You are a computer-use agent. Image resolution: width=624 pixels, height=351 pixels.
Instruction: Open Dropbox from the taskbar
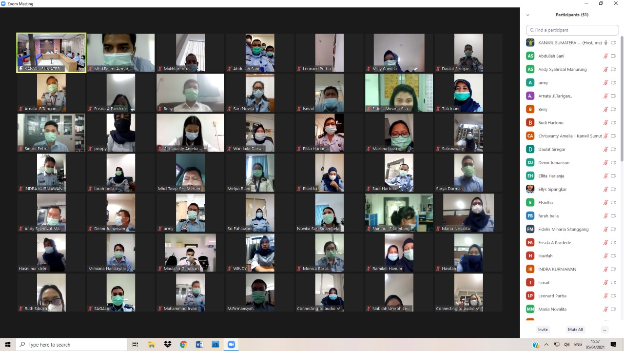coord(168,345)
